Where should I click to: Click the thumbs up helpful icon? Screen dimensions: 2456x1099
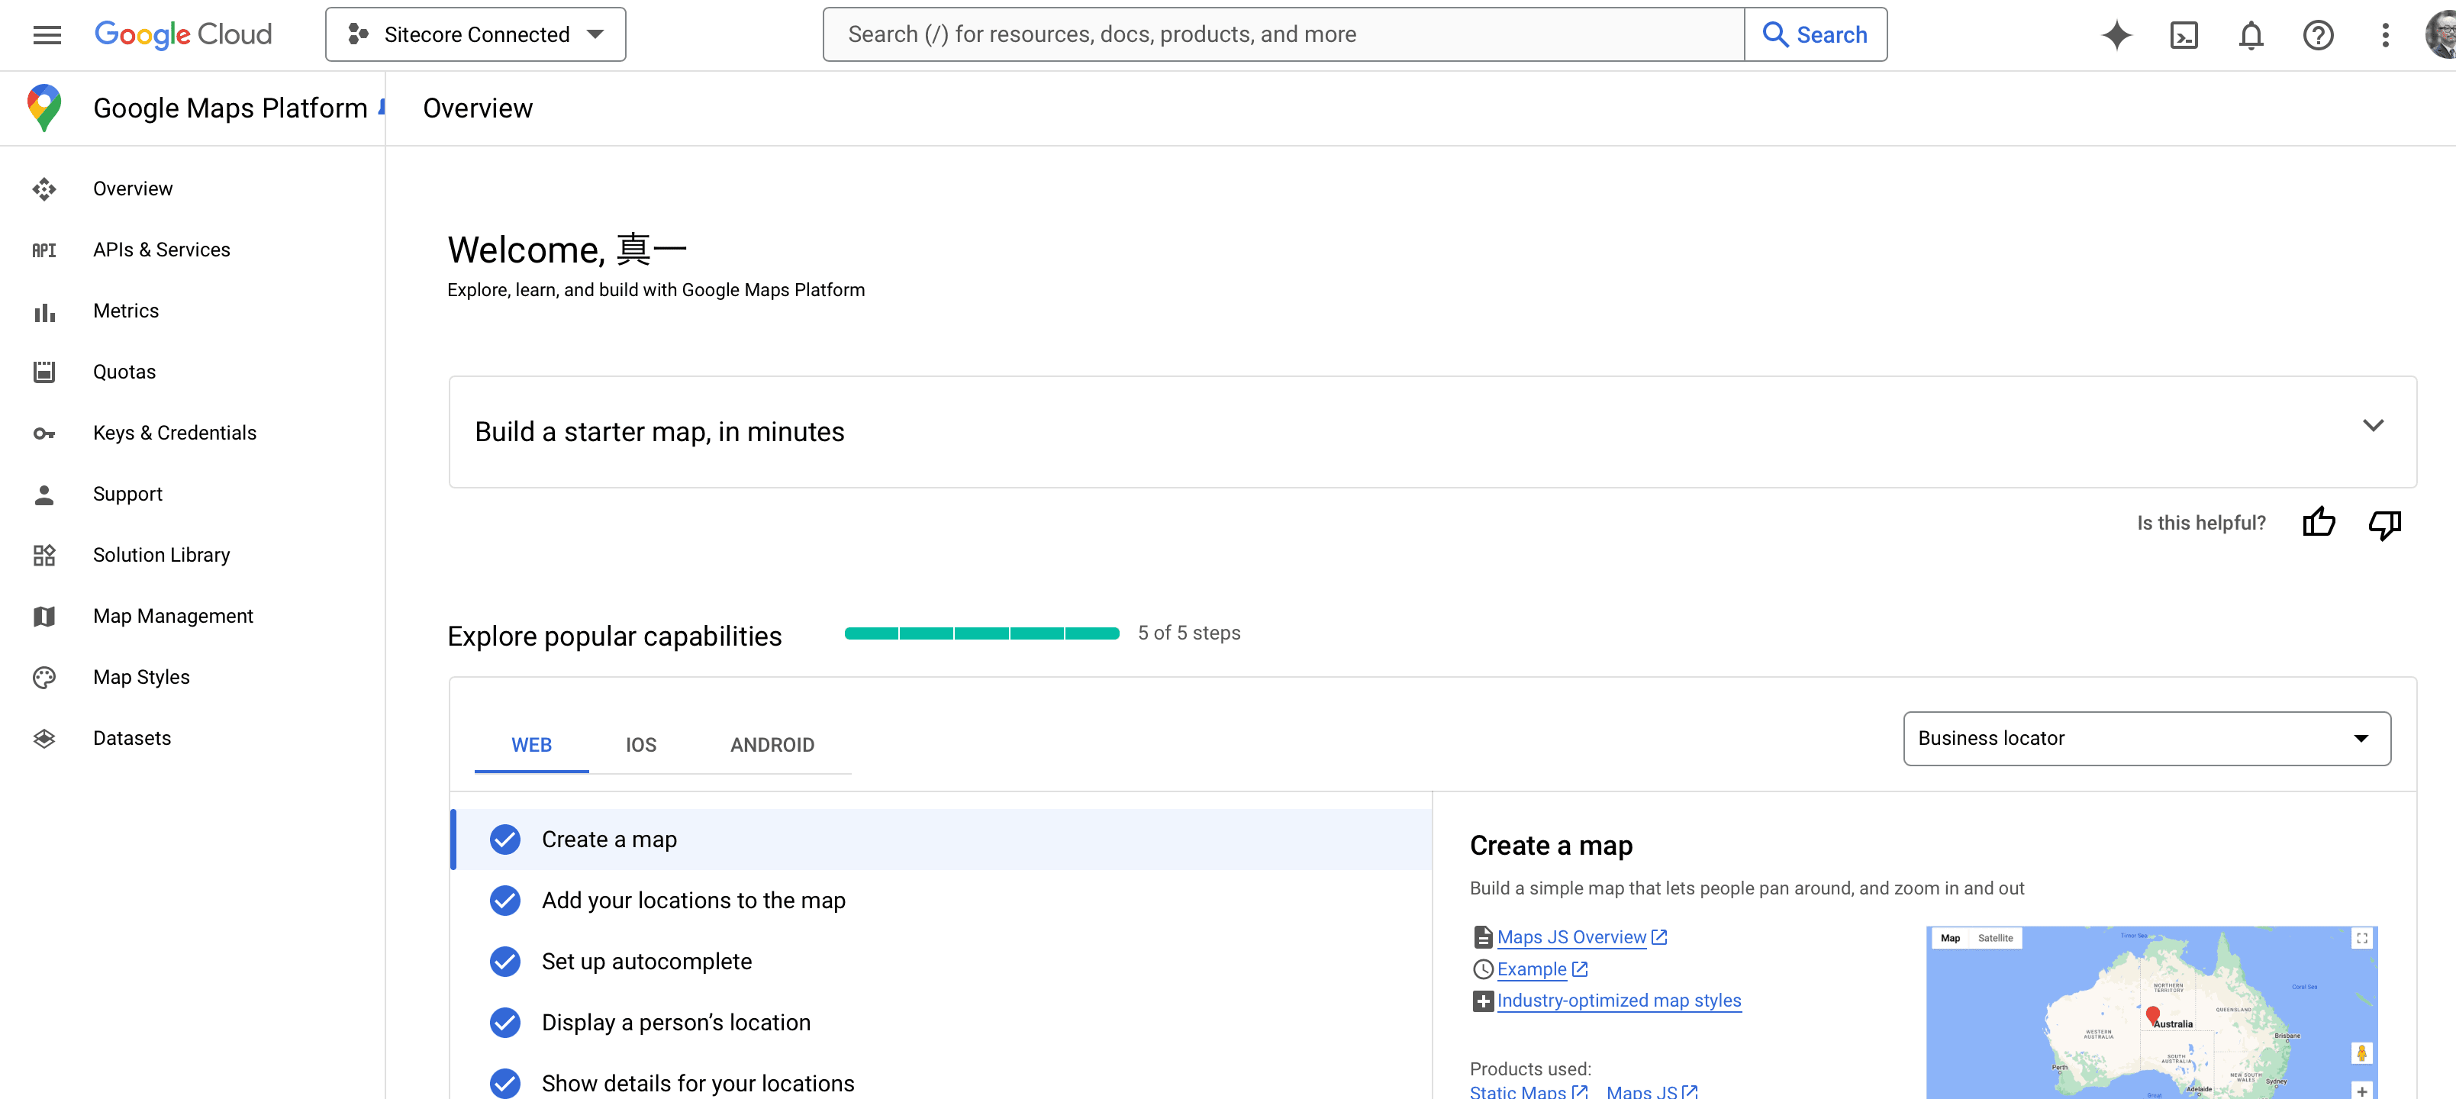(x=2318, y=522)
